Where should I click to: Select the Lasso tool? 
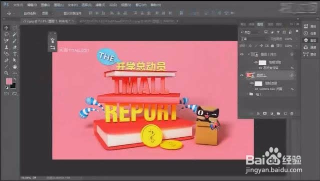(x=6, y=34)
